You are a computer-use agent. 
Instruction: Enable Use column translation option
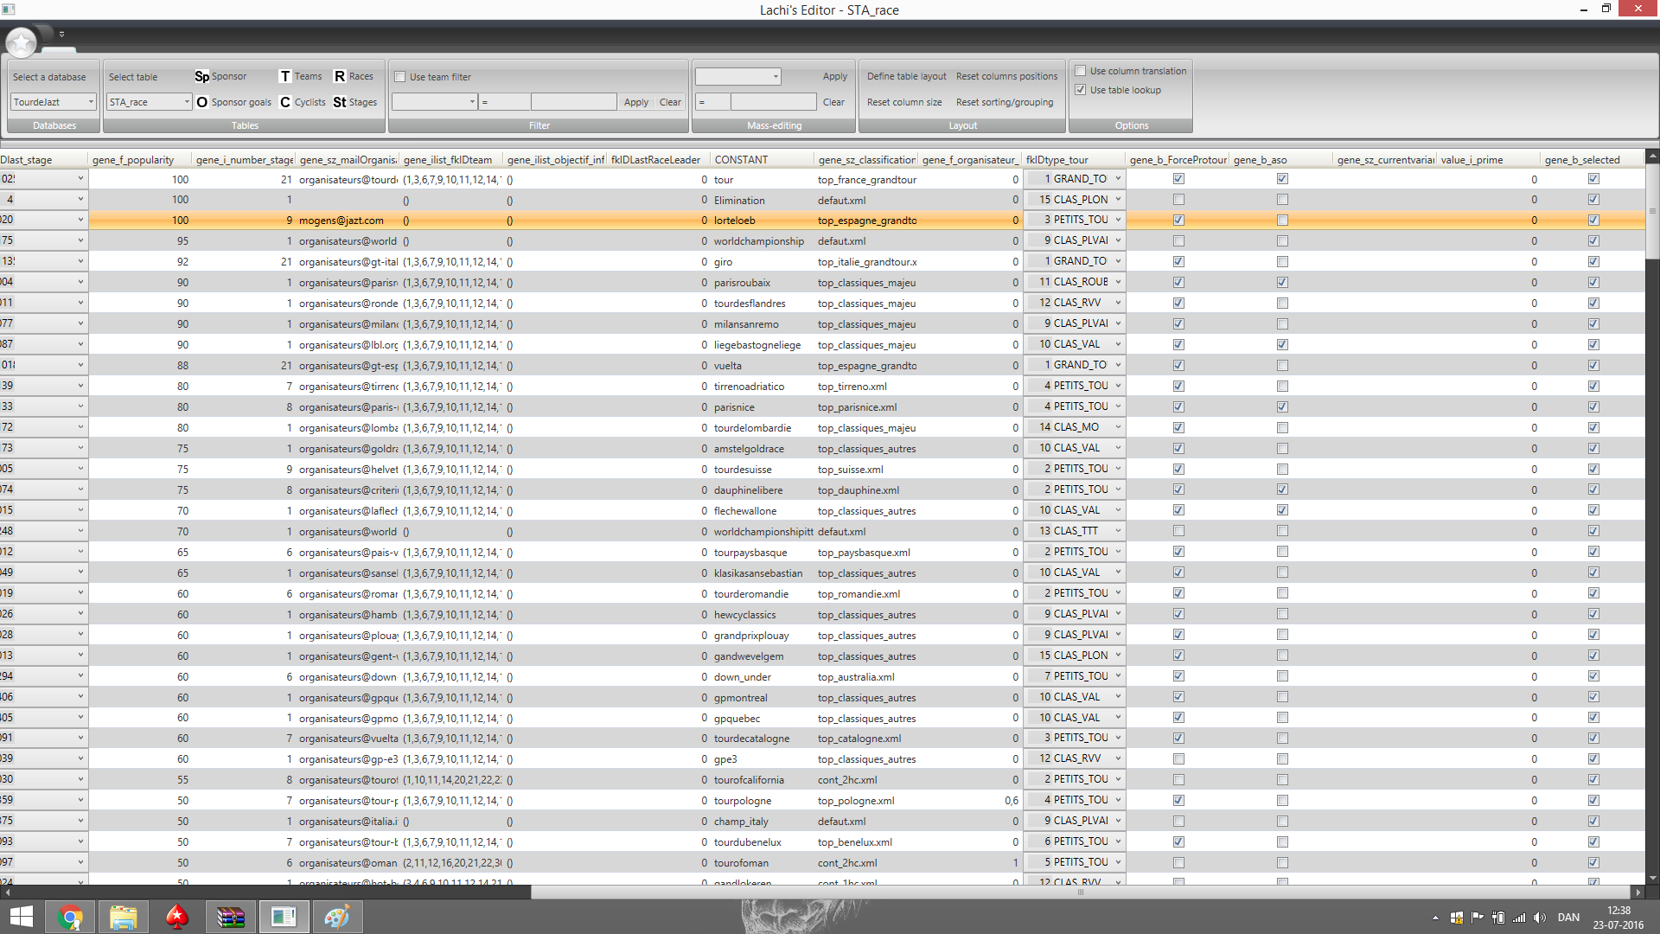1080,71
